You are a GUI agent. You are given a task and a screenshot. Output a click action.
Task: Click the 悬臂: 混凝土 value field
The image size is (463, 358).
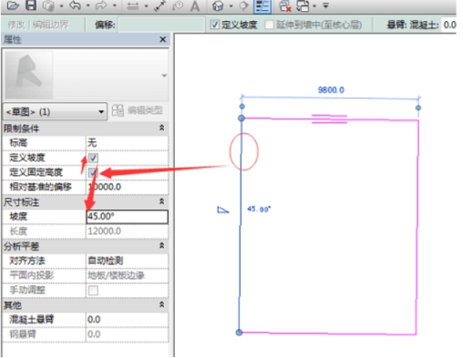(449, 25)
